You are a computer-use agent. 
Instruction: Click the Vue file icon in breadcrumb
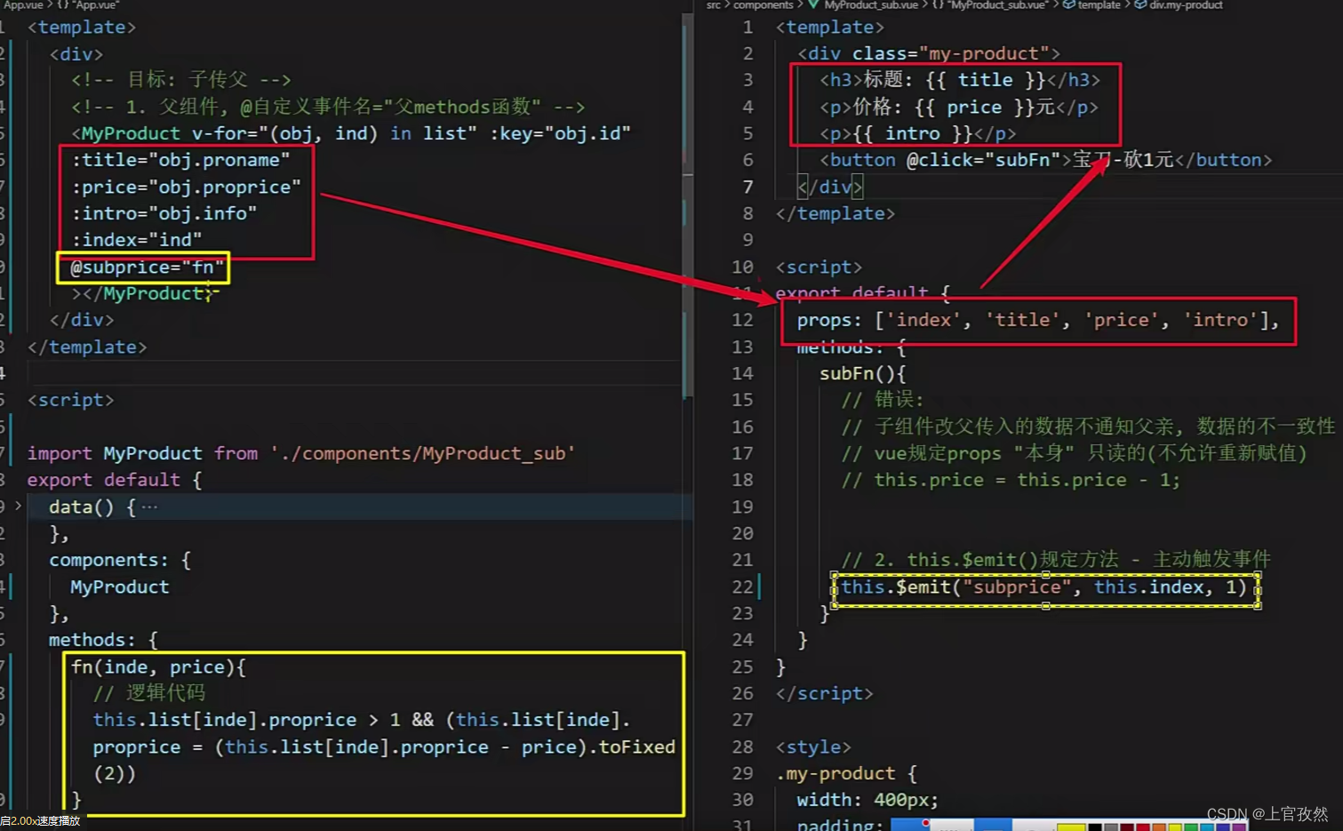(x=813, y=4)
